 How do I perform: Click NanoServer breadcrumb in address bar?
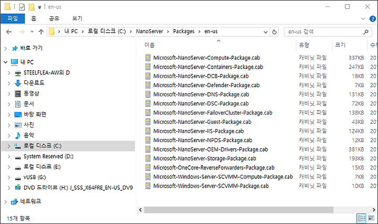tap(150, 31)
